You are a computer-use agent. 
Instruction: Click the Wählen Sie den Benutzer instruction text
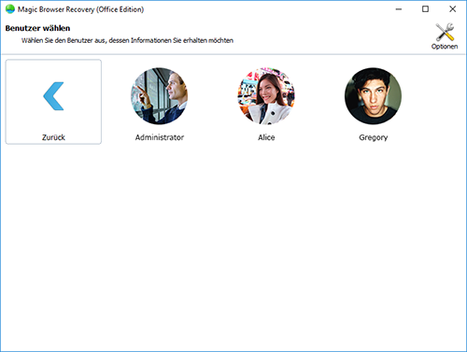point(127,40)
